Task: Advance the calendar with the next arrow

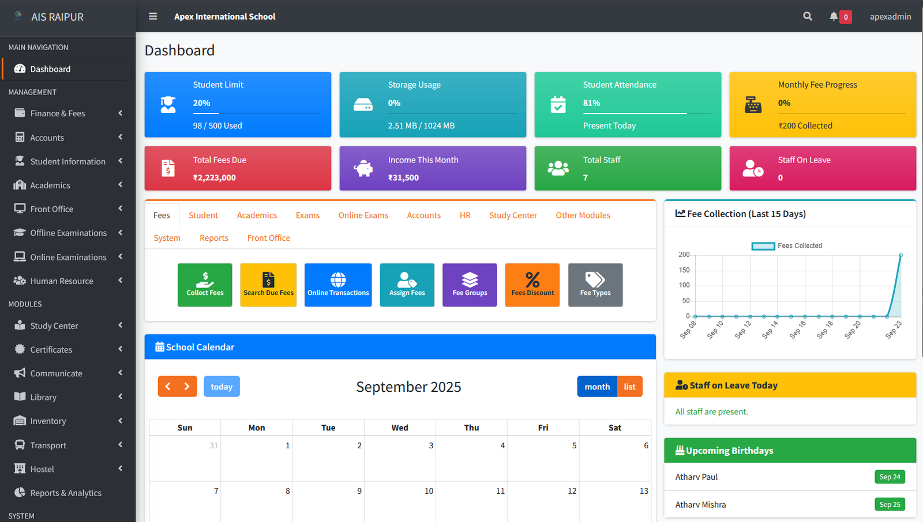Action: (186, 386)
